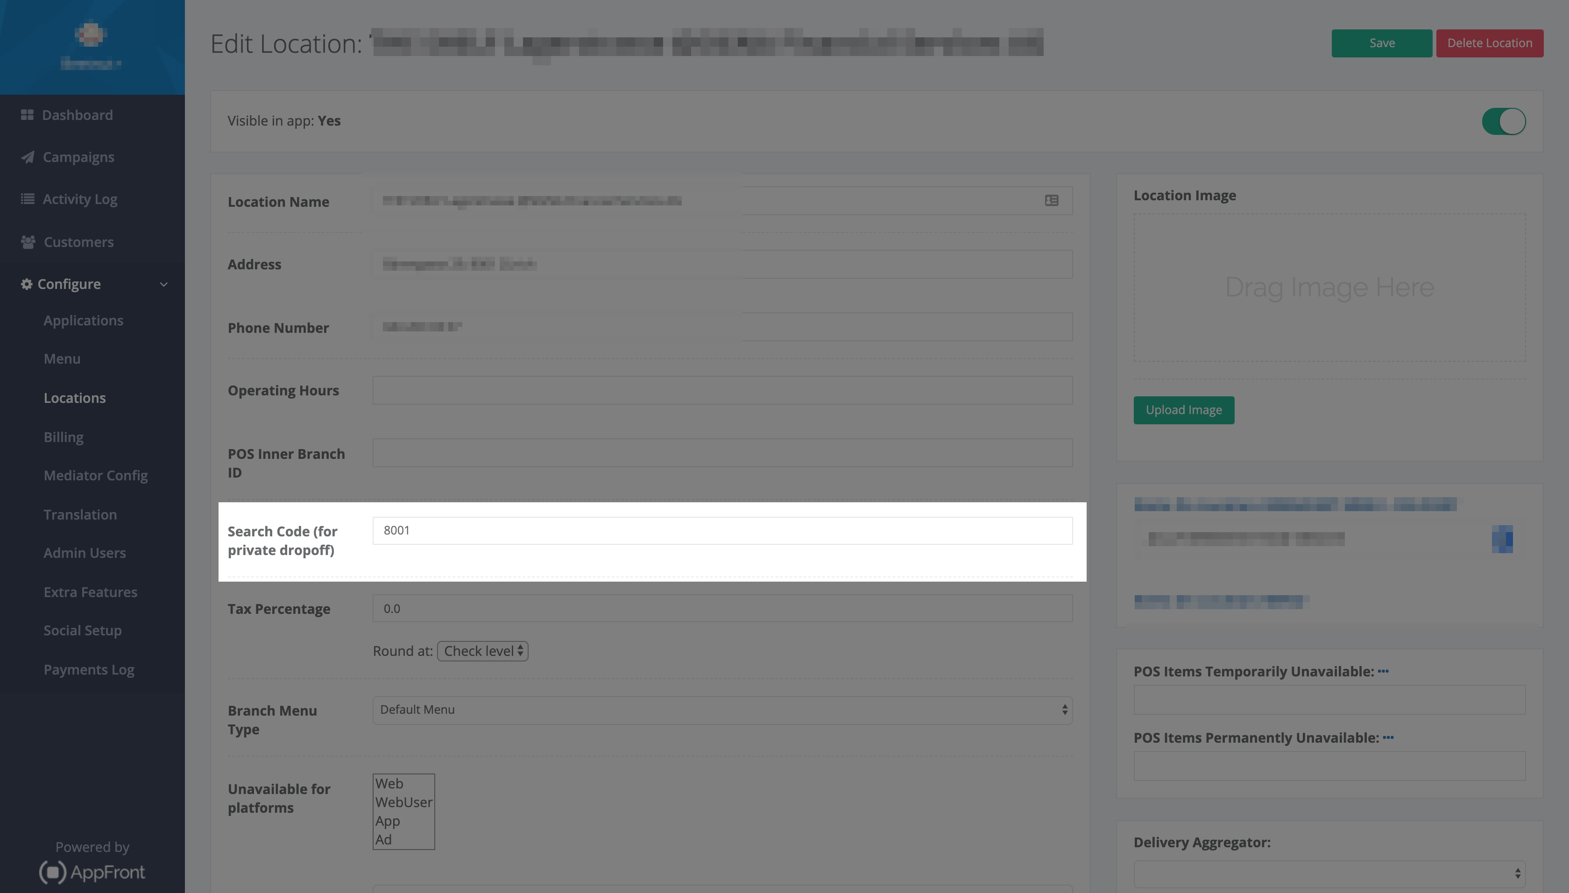Open Mediator Config
Screen dimensions: 1569x893
[x=96, y=475]
